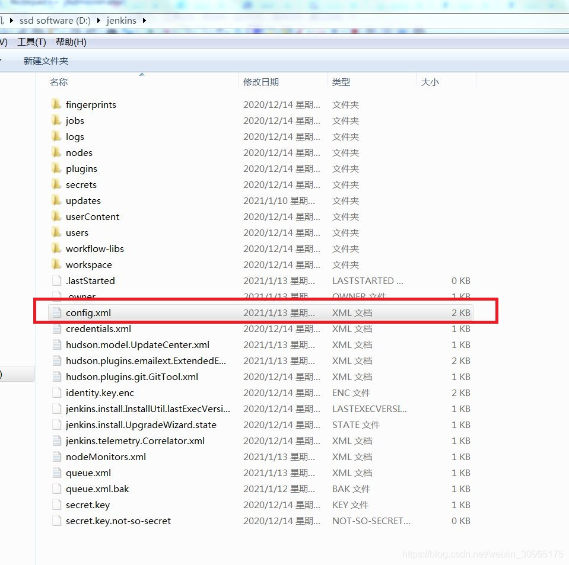Click the queue.xml.bak file icon
This screenshot has width=569, height=565.
pyautogui.click(x=56, y=489)
